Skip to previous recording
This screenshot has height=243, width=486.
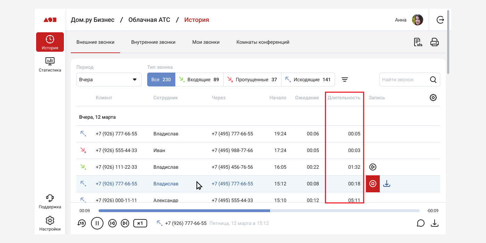pyautogui.click(x=112, y=223)
